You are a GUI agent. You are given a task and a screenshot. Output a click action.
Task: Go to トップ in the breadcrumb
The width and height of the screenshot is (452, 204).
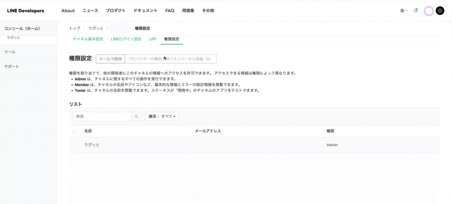click(x=75, y=28)
